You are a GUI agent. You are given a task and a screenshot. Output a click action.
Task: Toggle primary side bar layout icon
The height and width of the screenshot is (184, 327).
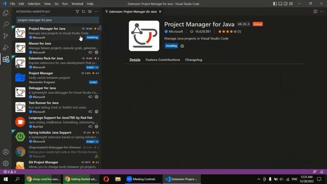pos(275,4)
